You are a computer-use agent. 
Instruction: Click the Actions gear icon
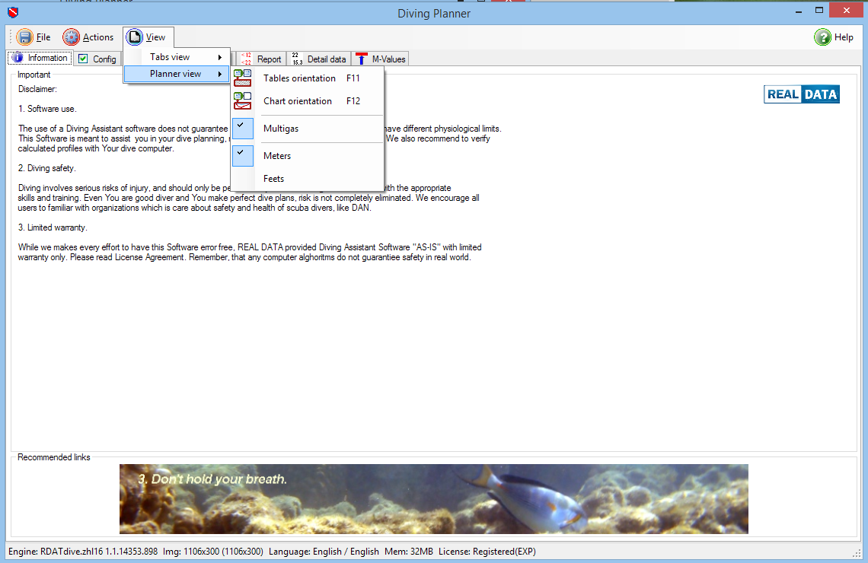coord(71,37)
